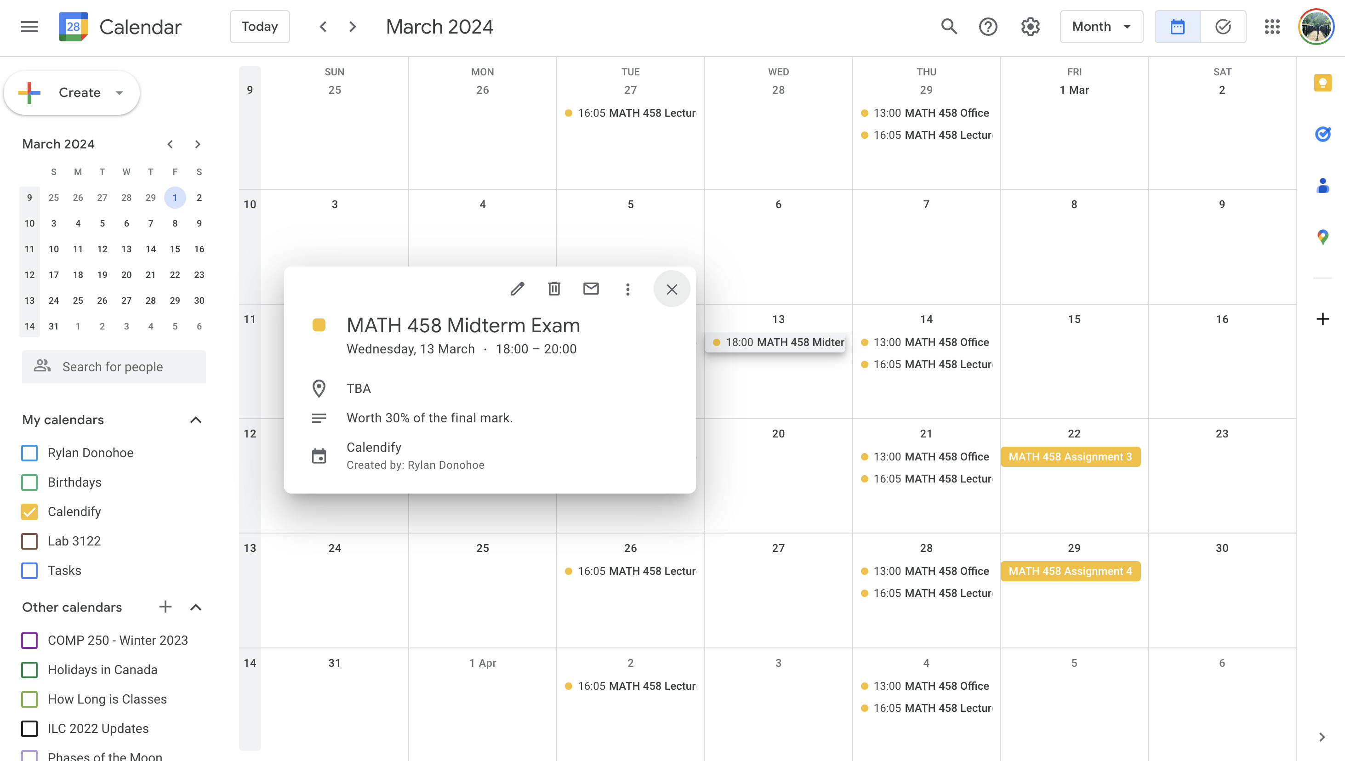Open the MATH 458 Assignment 3 event
Viewport: 1345px width, 761px height.
click(x=1070, y=457)
